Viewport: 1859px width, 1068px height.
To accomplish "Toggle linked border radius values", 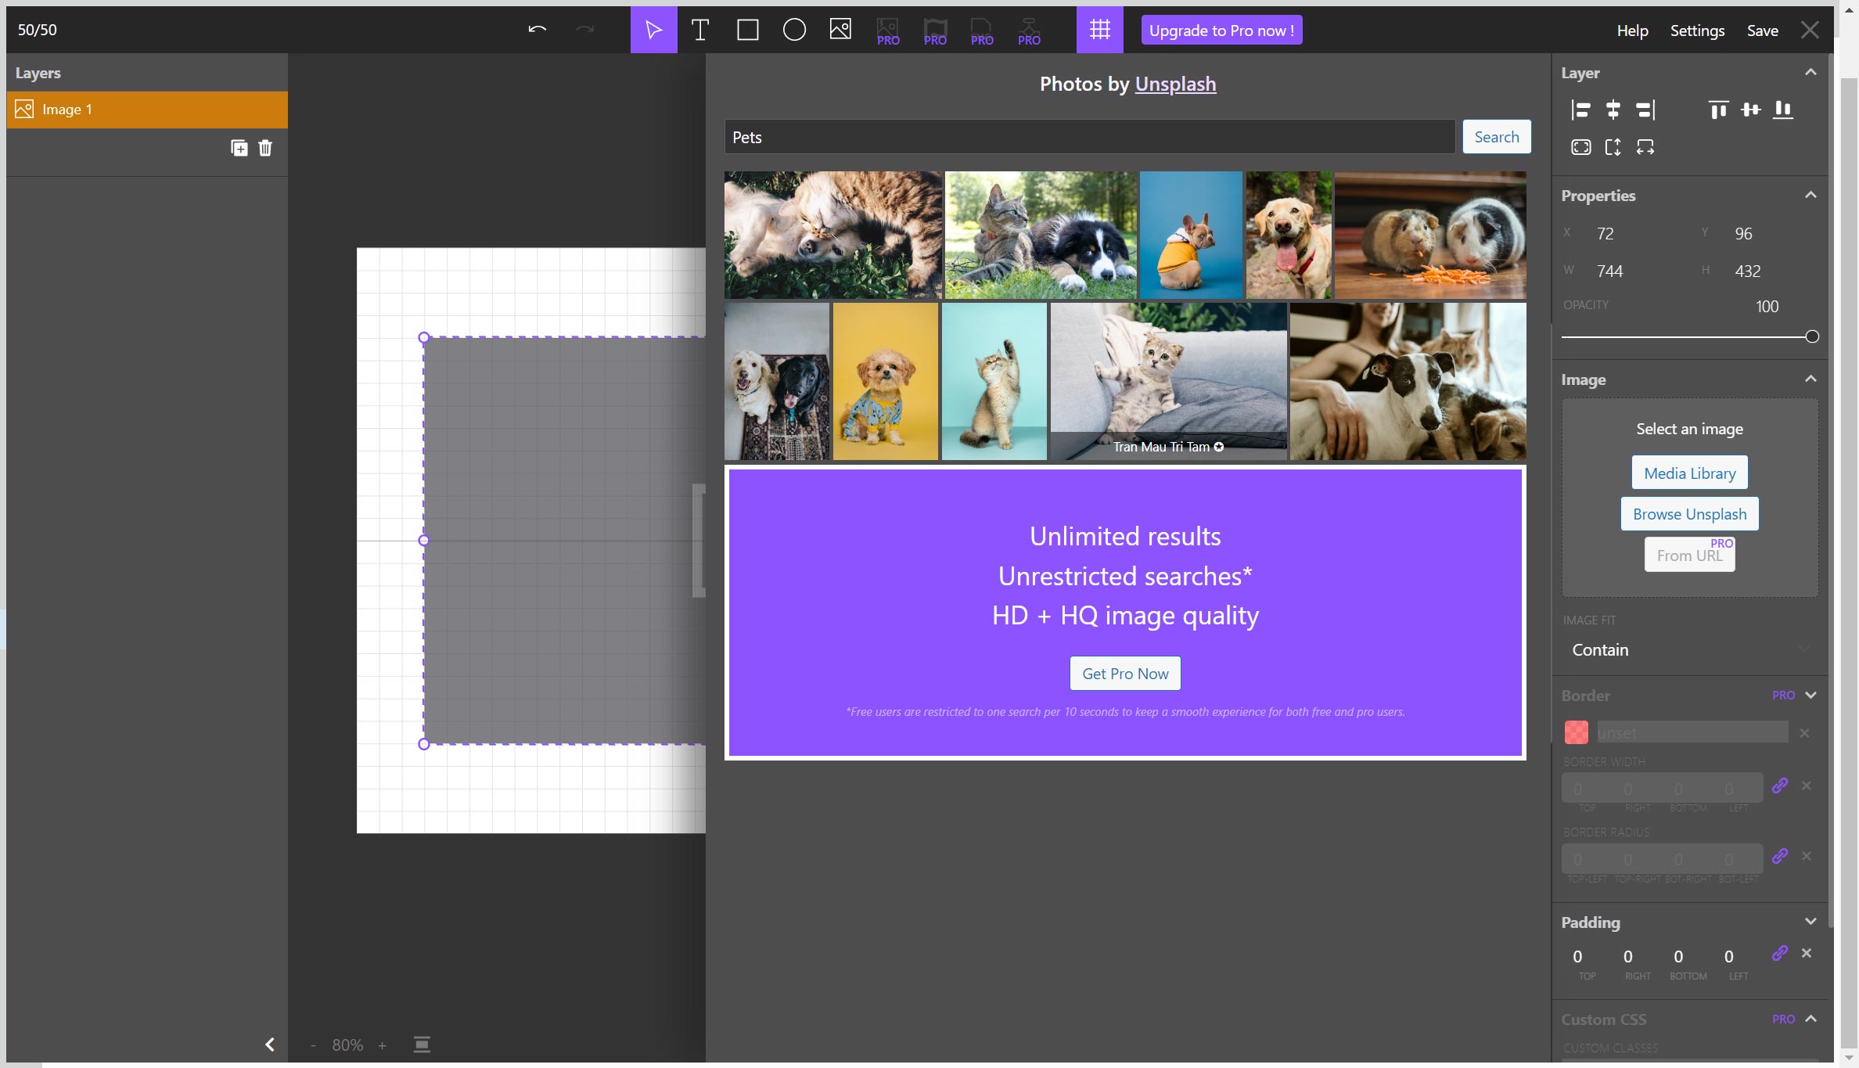I will tap(1780, 856).
